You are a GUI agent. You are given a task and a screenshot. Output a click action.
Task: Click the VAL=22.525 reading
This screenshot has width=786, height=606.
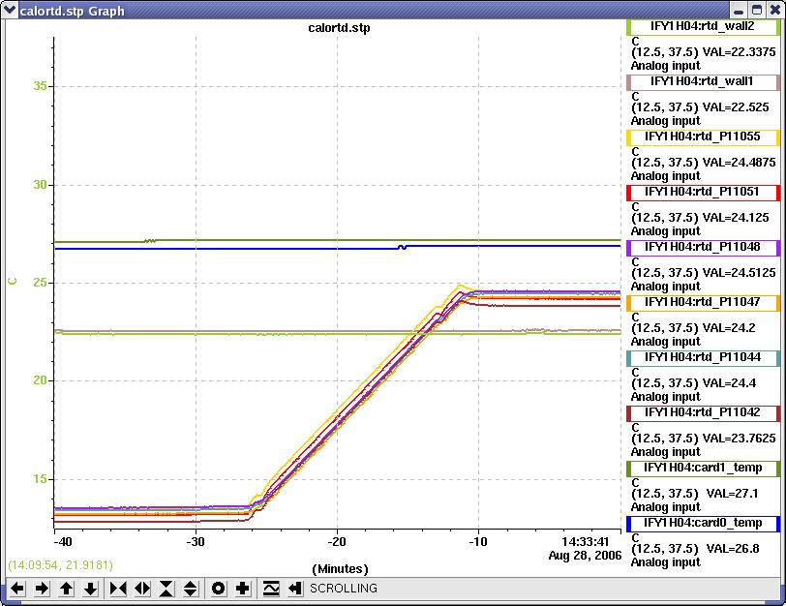click(x=736, y=107)
